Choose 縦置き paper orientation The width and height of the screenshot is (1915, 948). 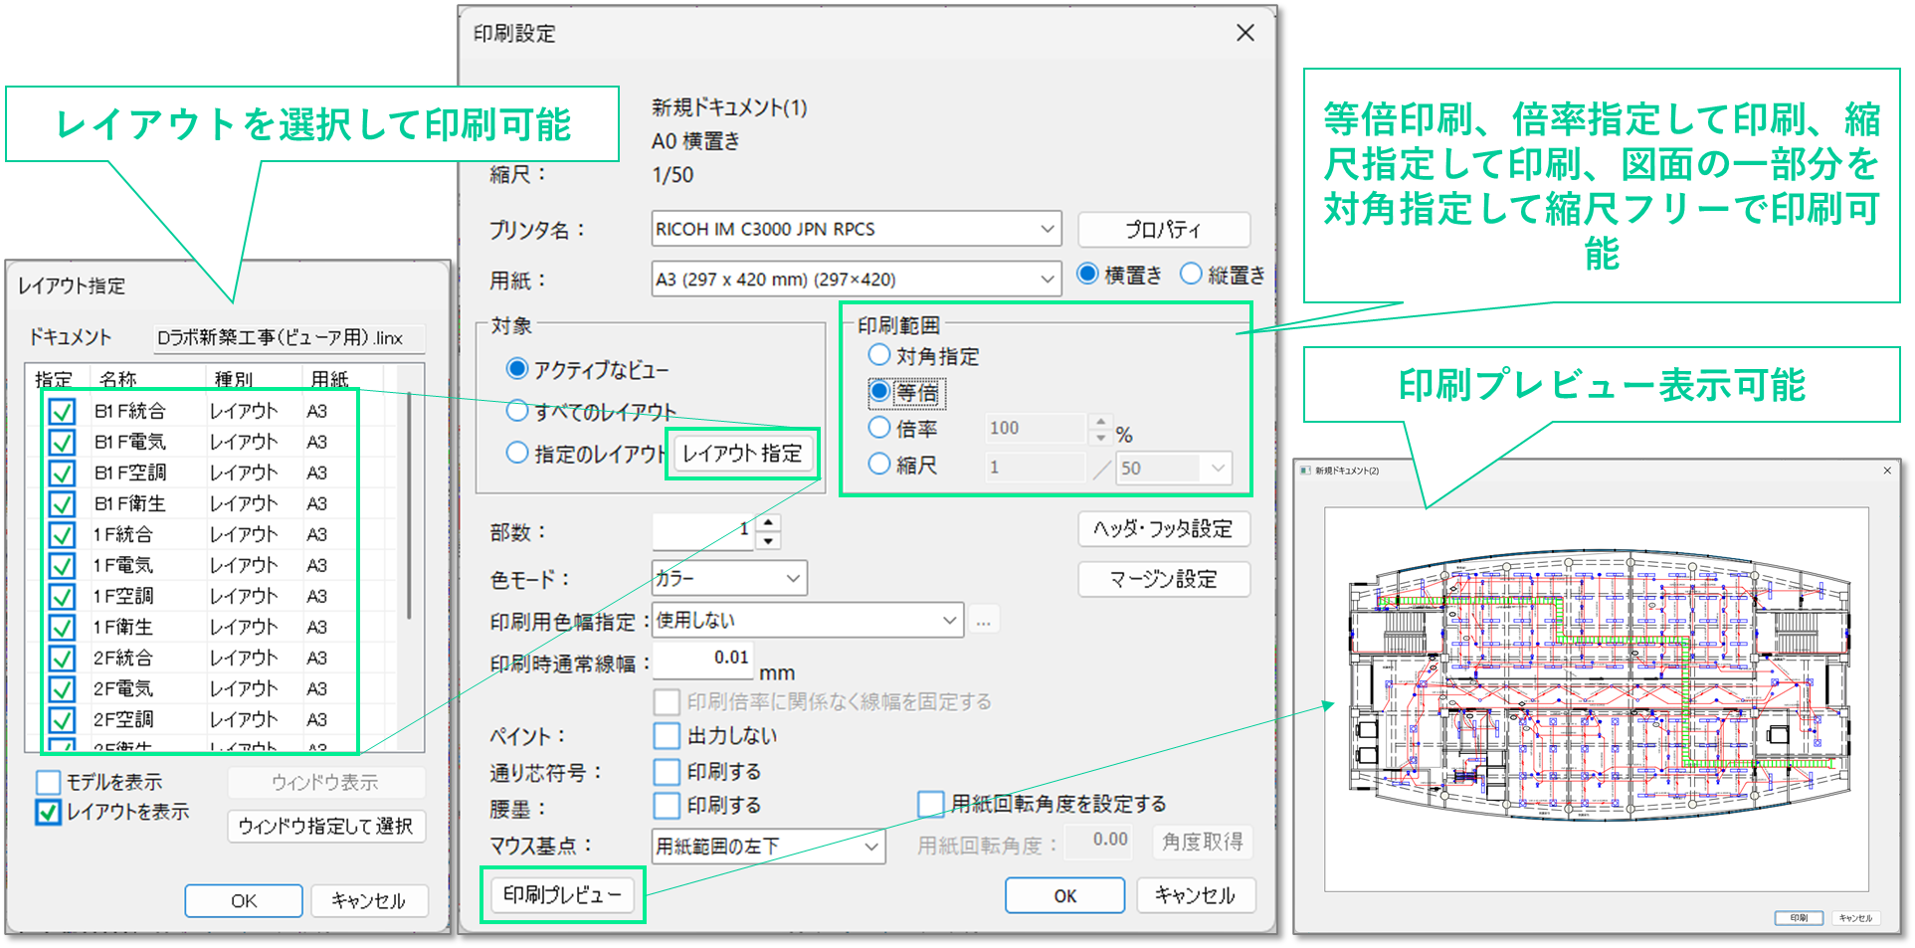click(x=1191, y=274)
